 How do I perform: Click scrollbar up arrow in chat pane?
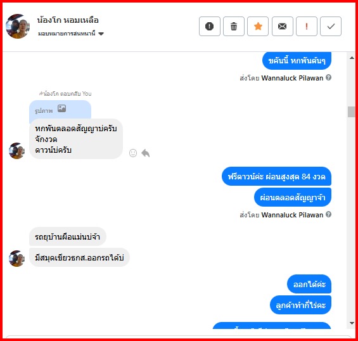(x=352, y=58)
